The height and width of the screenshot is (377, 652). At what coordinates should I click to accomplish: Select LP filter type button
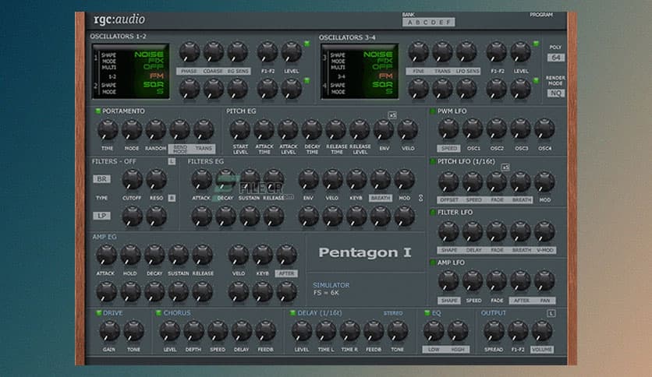[x=102, y=216]
